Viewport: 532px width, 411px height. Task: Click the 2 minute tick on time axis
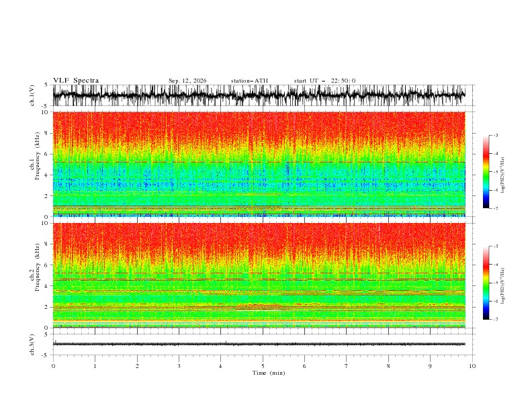pyautogui.click(x=137, y=366)
